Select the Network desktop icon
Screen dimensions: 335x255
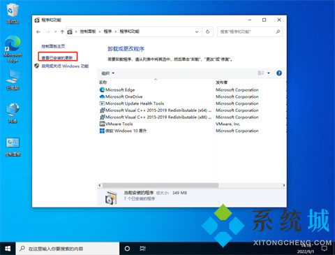click(x=13, y=113)
